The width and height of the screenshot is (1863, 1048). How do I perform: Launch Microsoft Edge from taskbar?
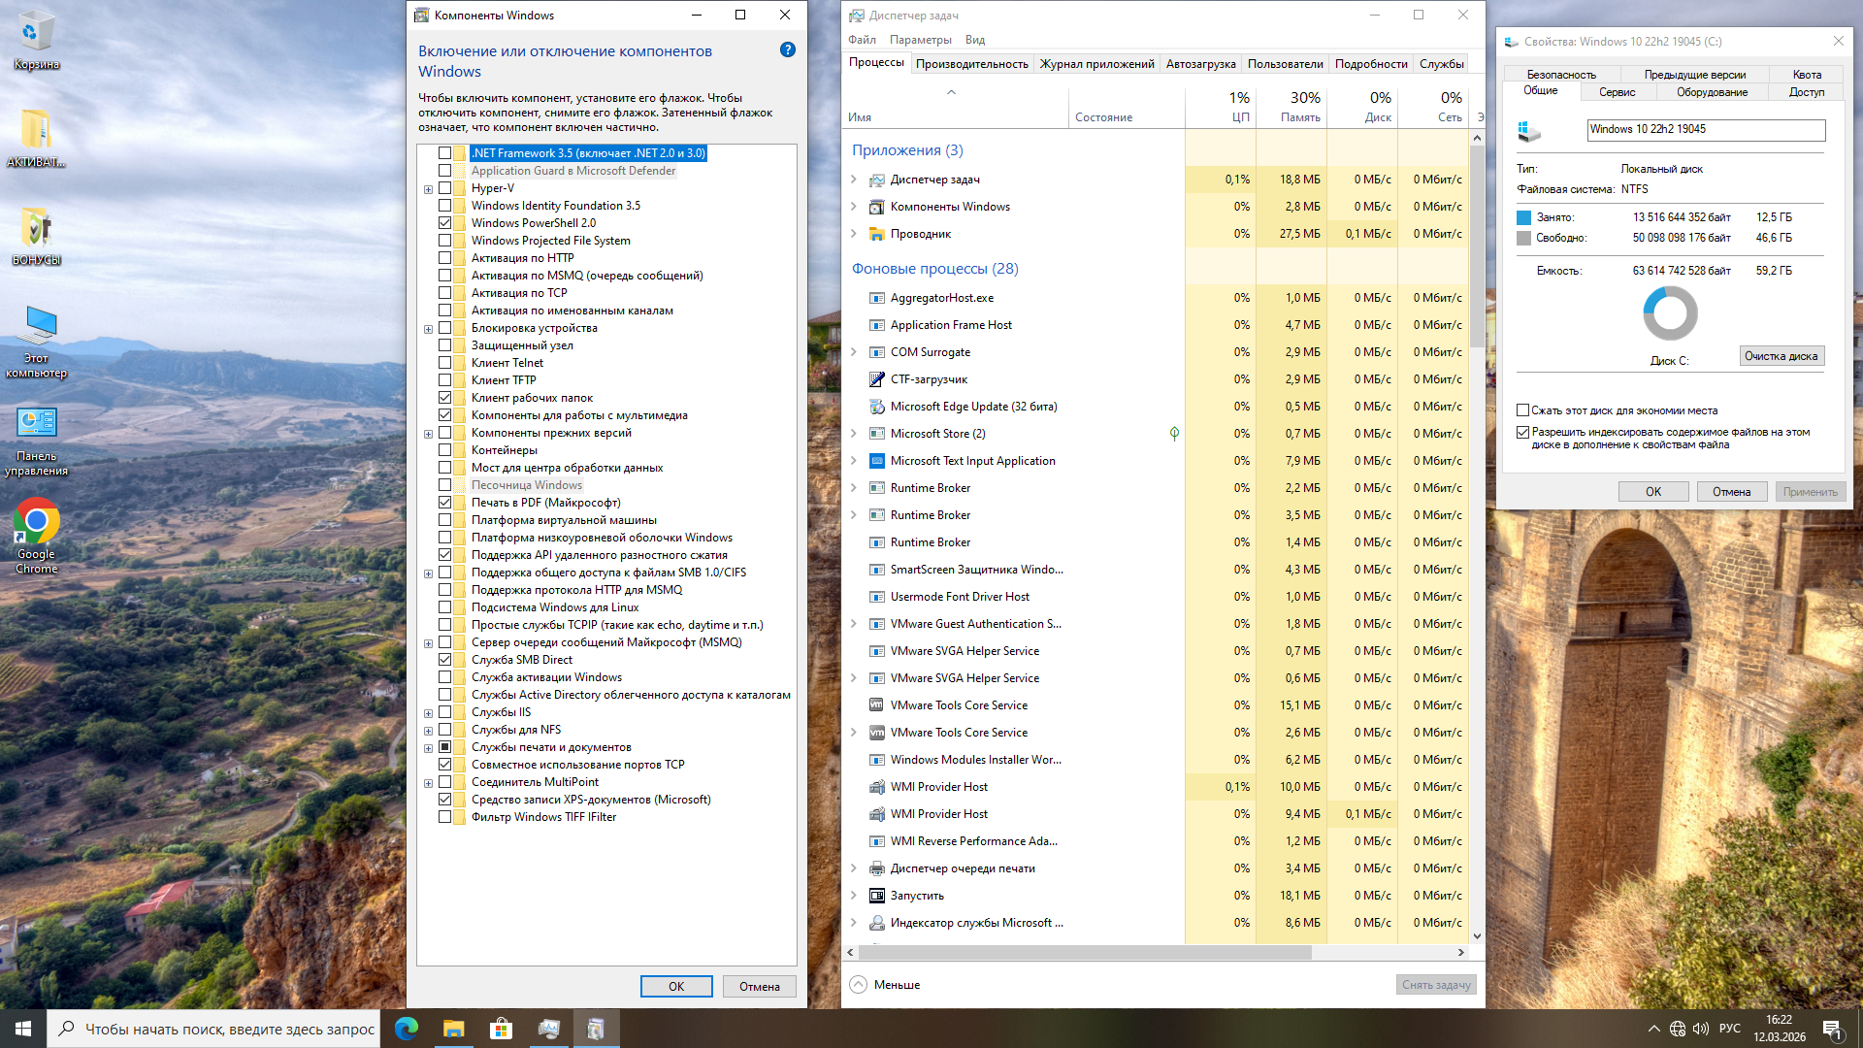click(x=406, y=1029)
